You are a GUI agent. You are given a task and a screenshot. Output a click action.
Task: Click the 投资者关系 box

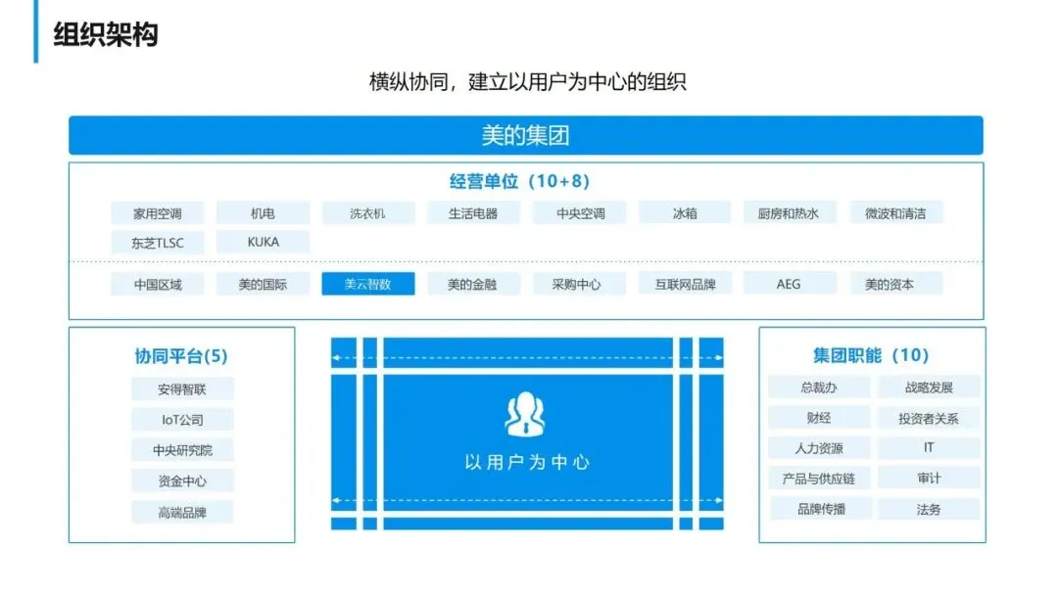(x=929, y=418)
